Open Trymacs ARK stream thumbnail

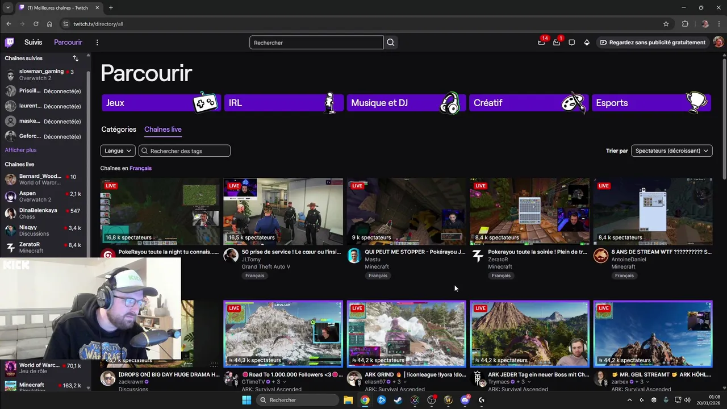tap(529, 334)
